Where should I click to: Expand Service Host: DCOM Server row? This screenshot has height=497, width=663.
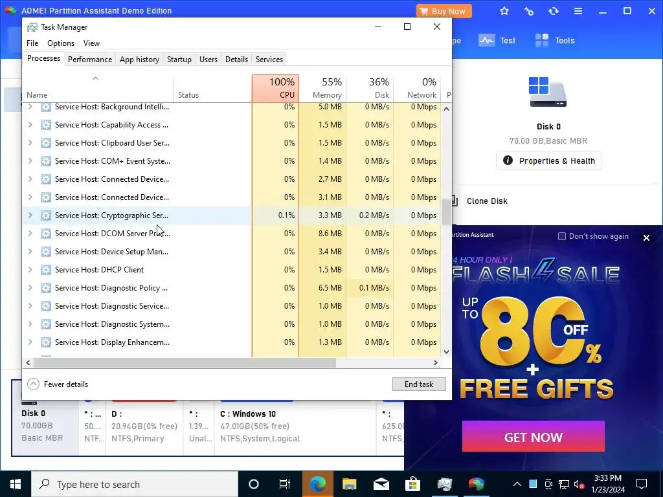[30, 233]
